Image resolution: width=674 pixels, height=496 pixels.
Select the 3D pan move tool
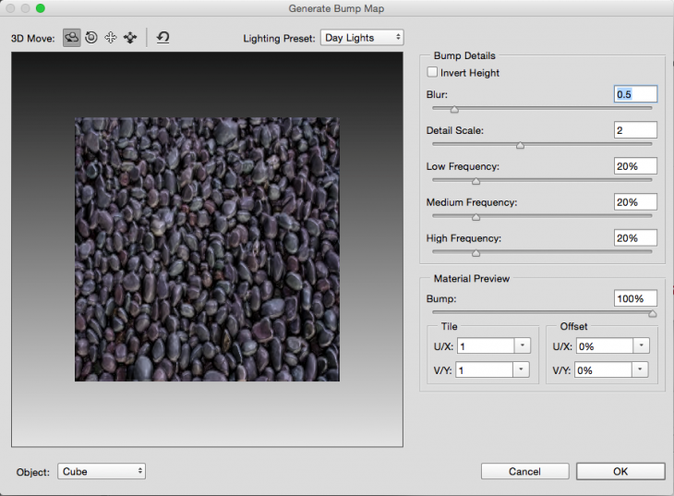[x=111, y=38]
